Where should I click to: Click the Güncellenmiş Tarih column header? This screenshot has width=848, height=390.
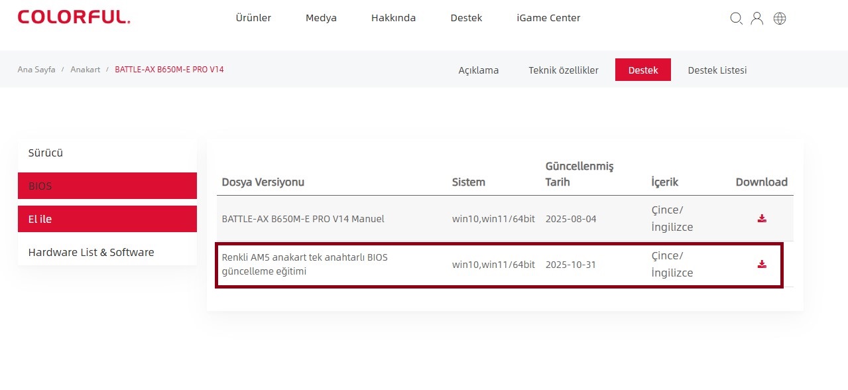point(579,174)
